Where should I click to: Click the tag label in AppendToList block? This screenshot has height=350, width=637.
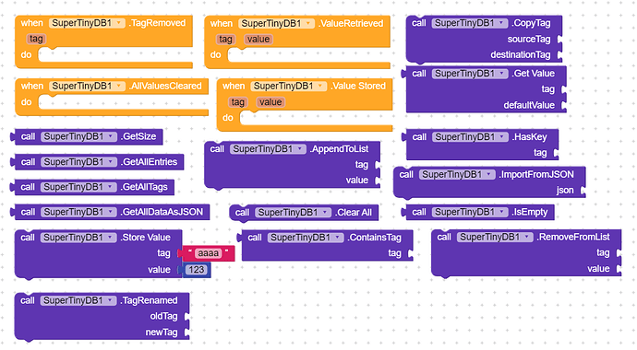pyautogui.click(x=362, y=165)
